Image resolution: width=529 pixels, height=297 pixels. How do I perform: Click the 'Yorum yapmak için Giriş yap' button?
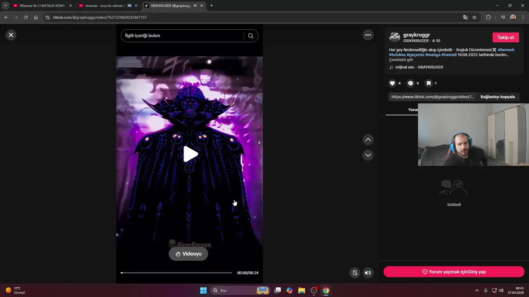point(454,272)
